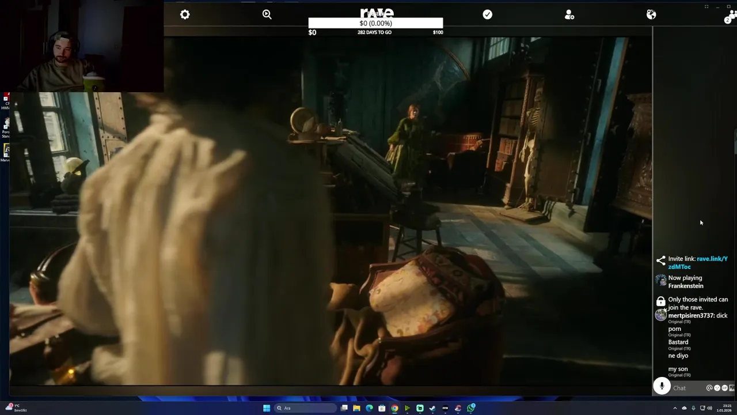The width and height of the screenshot is (737, 415).
Task: Open the globe icon in Rave top bar
Action: click(651, 14)
